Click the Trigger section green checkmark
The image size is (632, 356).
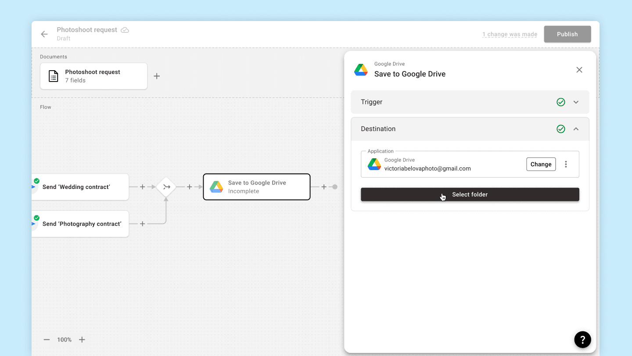click(561, 102)
